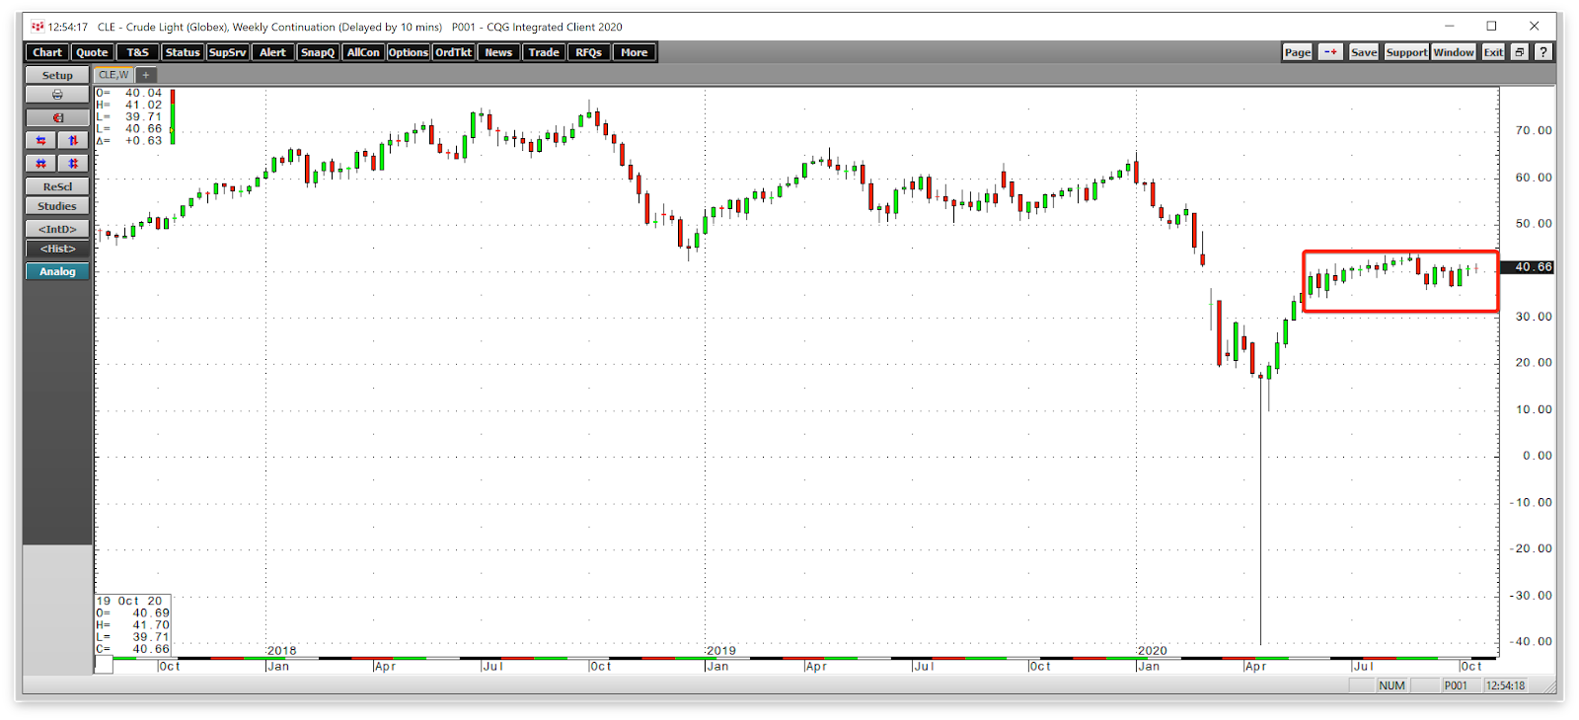The width and height of the screenshot is (1579, 720).
Task: Click the 70.00 price axis label
Action: [x=1534, y=130]
